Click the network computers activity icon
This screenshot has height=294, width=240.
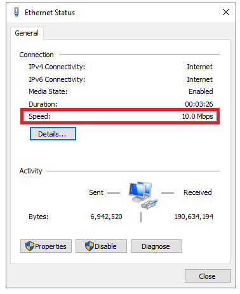[143, 195]
